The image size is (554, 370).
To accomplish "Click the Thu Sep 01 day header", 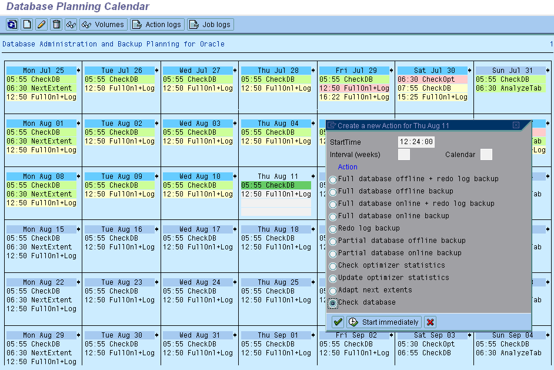I will click(276, 335).
